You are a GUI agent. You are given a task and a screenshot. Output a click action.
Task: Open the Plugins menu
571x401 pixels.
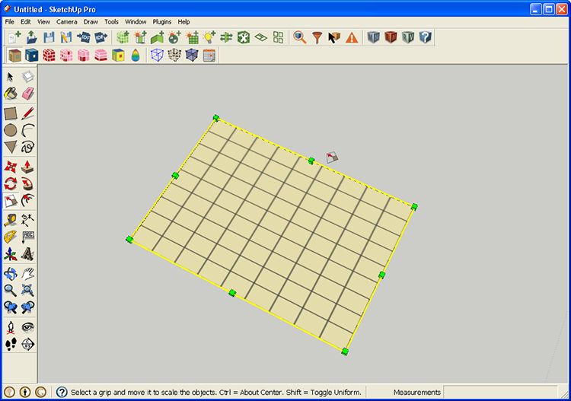pyautogui.click(x=162, y=22)
